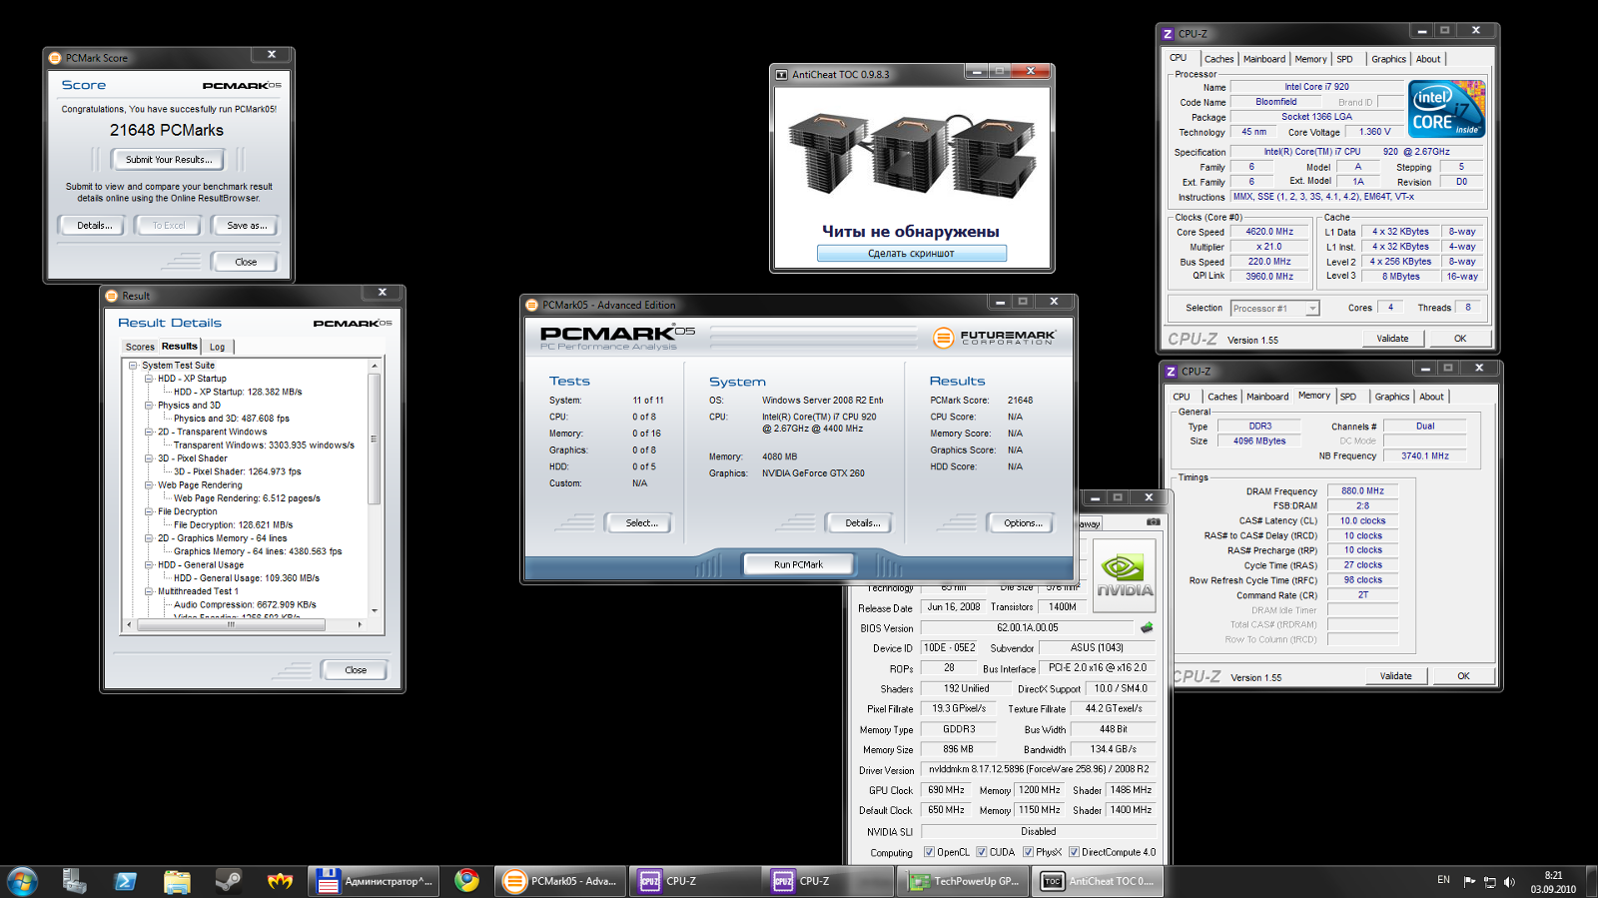
Task: Click the PCMark Score window orange title icon
Action: click(x=55, y=58)
